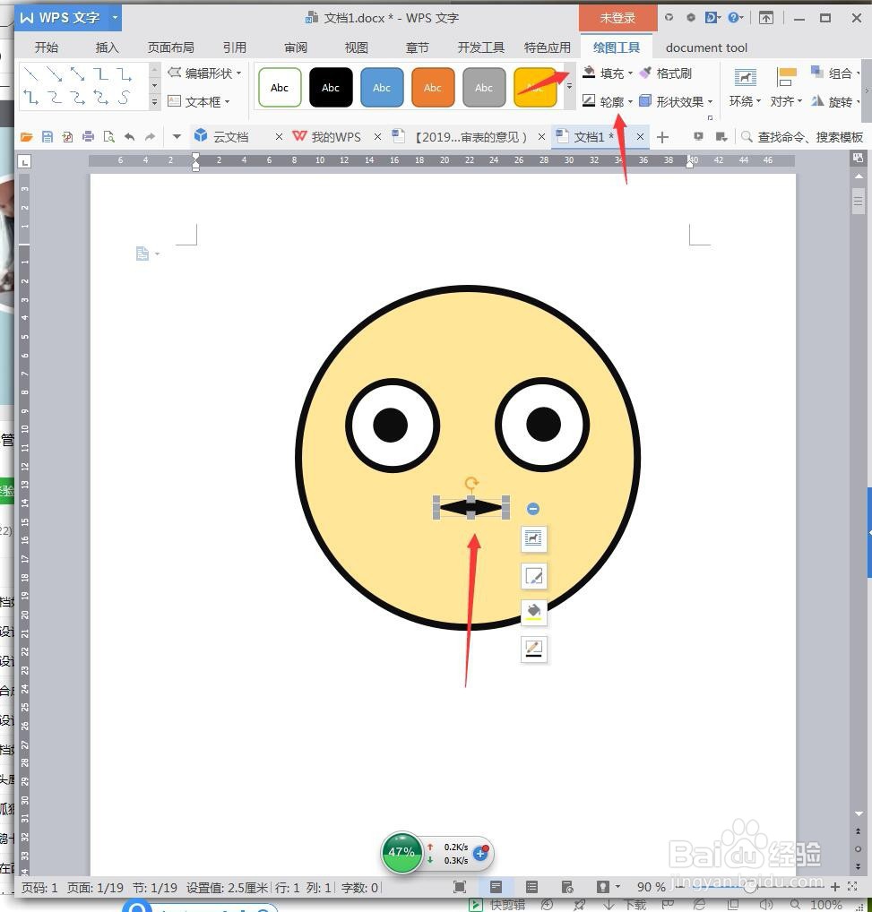This screenshot has height=912, width=872.
Task: Open the 形状效果 shape effects menu
Action: coord(676,102)
